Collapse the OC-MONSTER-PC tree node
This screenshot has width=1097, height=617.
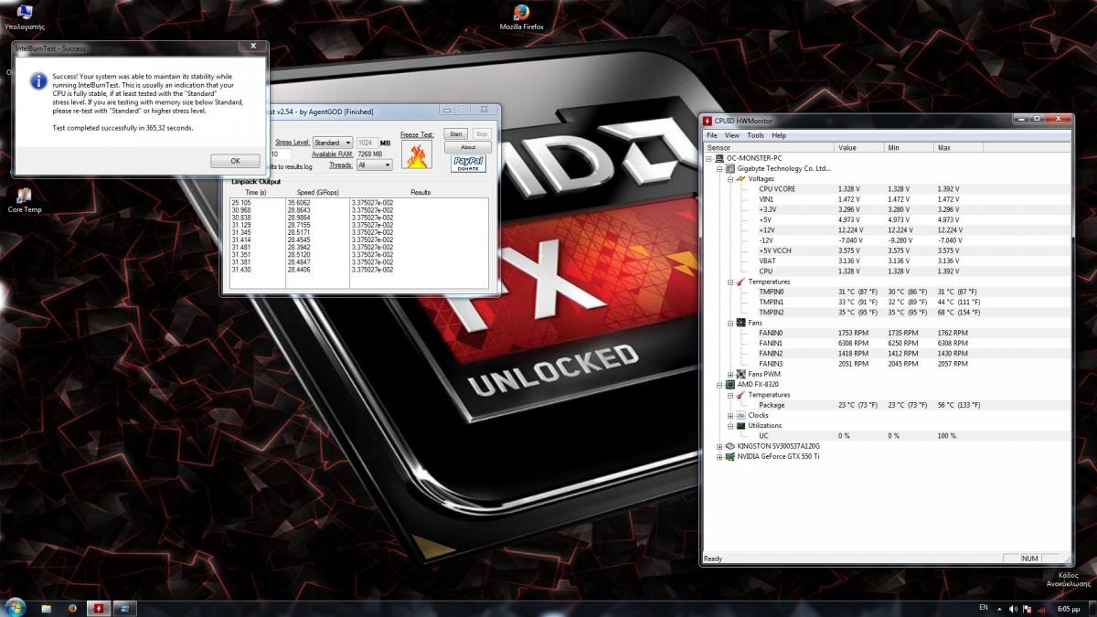point(709,158)
